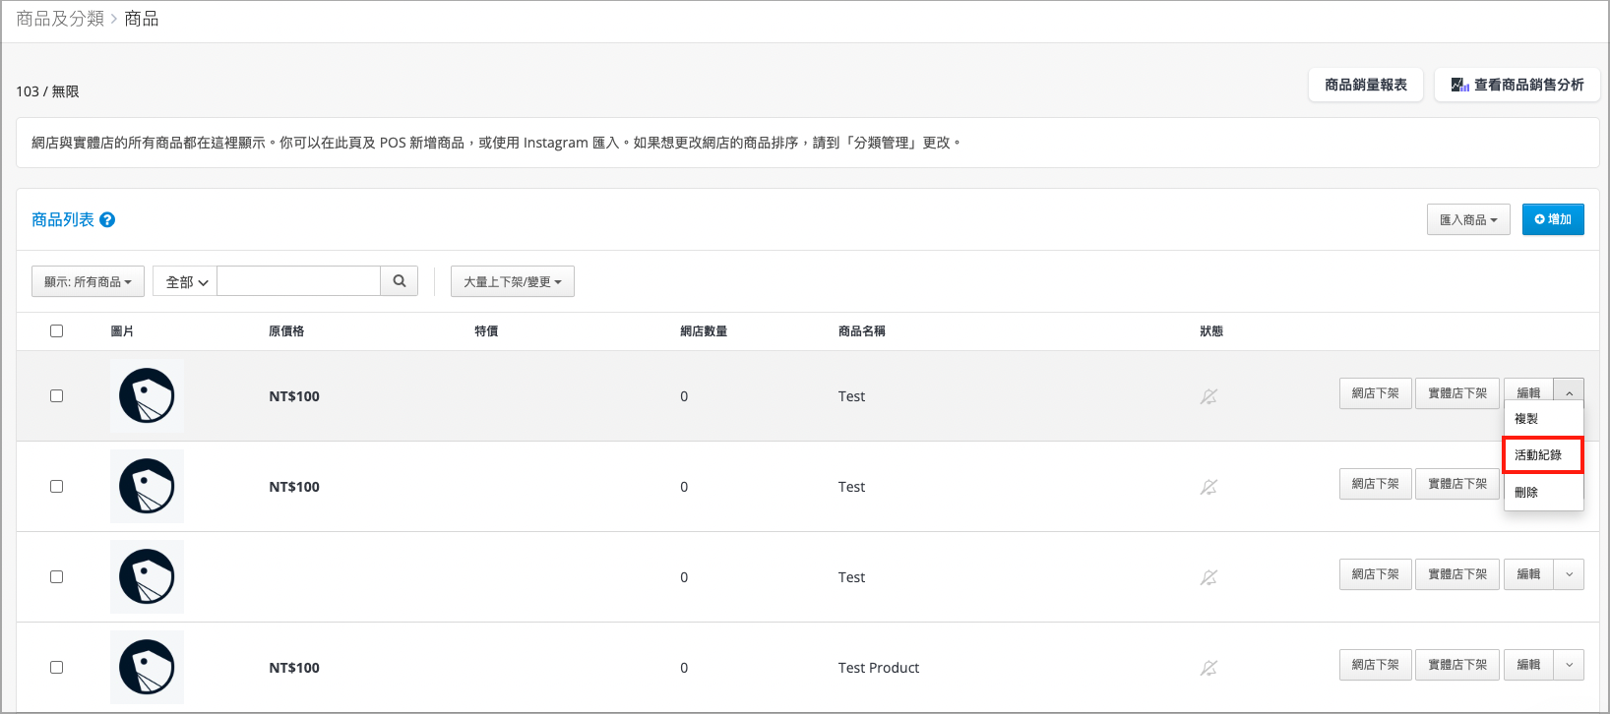Click the status icon in Test Product row

click(1208, 668)
